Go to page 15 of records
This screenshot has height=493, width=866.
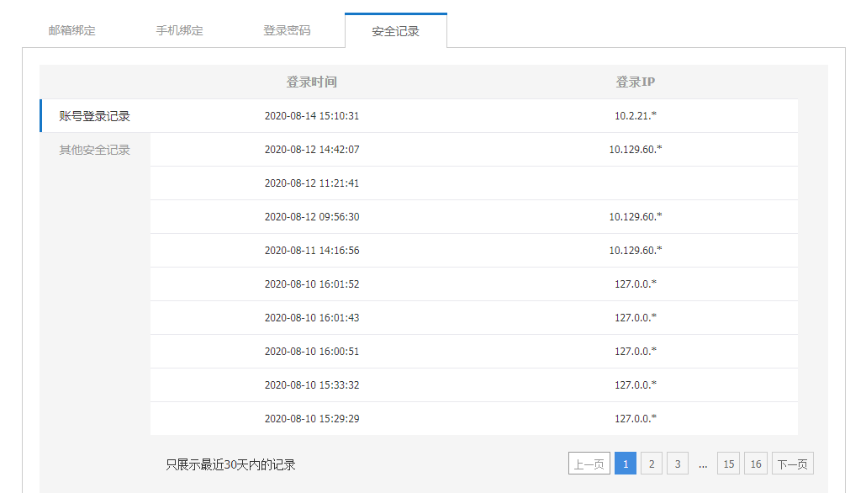pos(728,464)
